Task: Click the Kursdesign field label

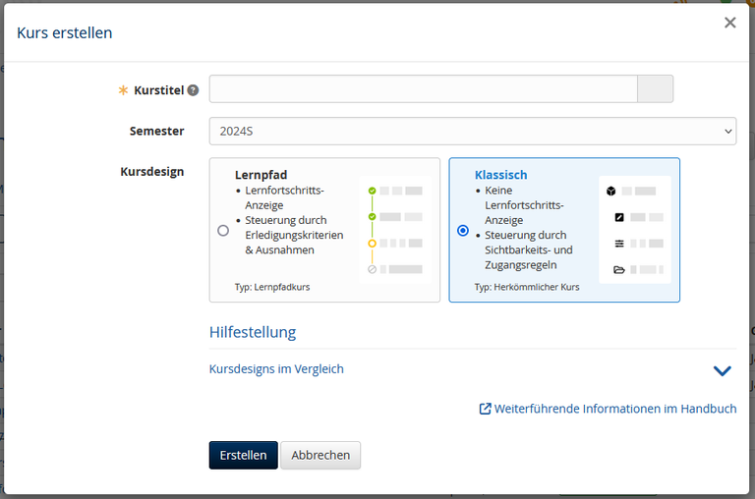Action: coord(152,171)
